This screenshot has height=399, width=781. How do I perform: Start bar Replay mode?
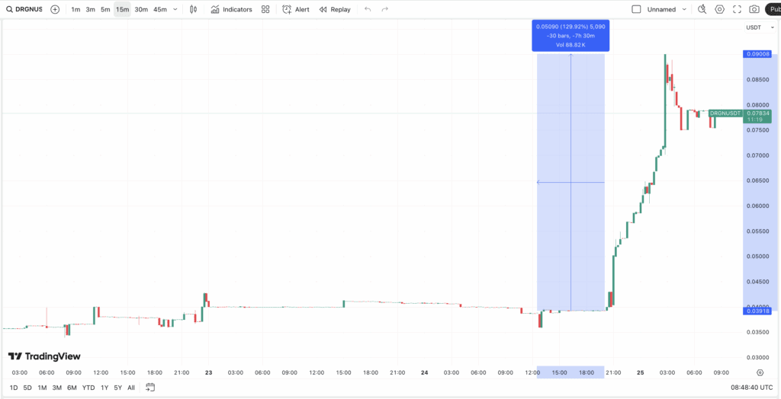(335, 9)
